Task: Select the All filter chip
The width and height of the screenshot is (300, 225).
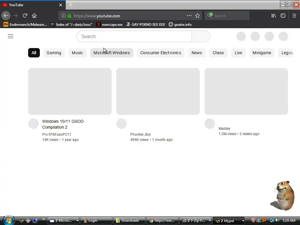Action: click(x=34, y=53)
